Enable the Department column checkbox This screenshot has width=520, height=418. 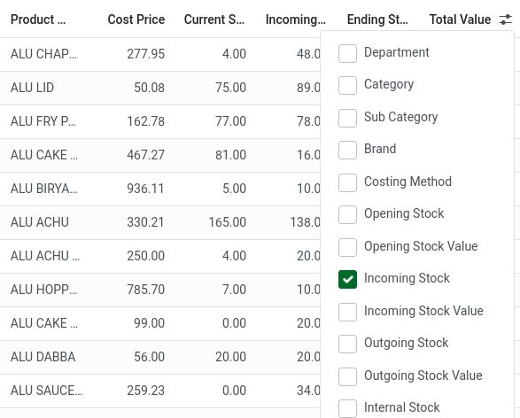click(347, 53)
